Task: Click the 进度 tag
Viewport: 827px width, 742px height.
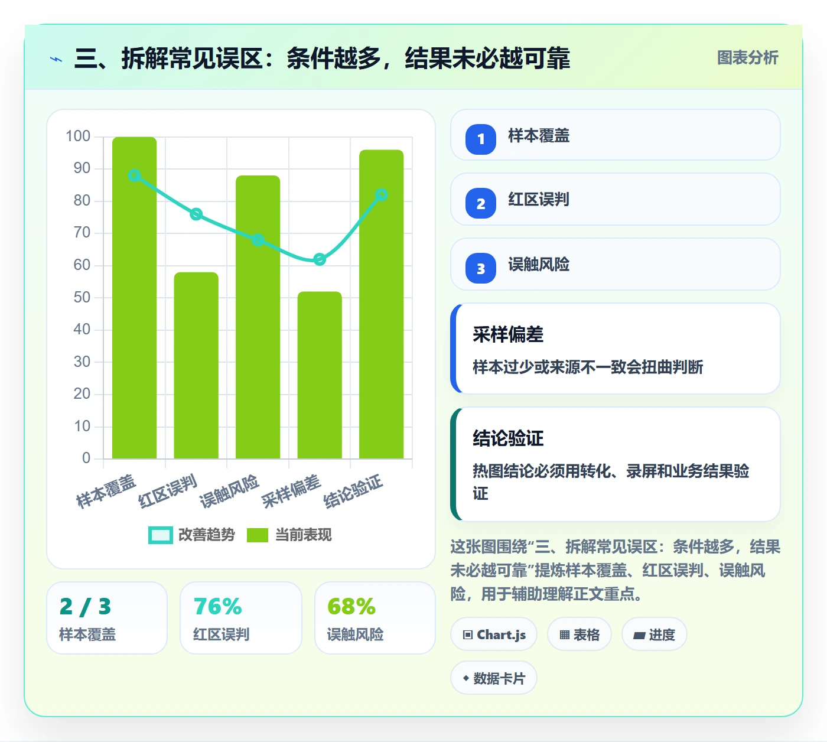Action: pos(654,634)
